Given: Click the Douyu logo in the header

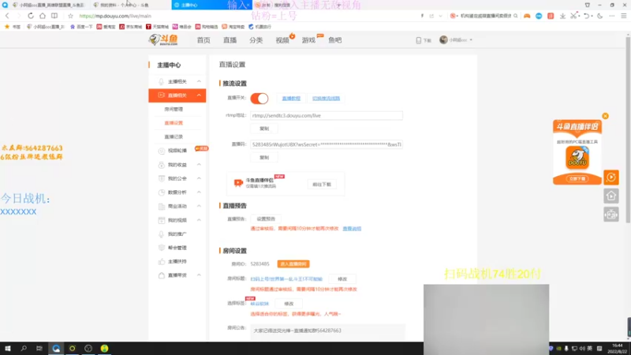Looking at the screenshot, I should click(163, 40).
